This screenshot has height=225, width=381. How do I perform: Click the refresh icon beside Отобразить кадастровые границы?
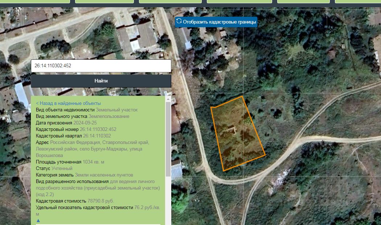click(179, 21)
